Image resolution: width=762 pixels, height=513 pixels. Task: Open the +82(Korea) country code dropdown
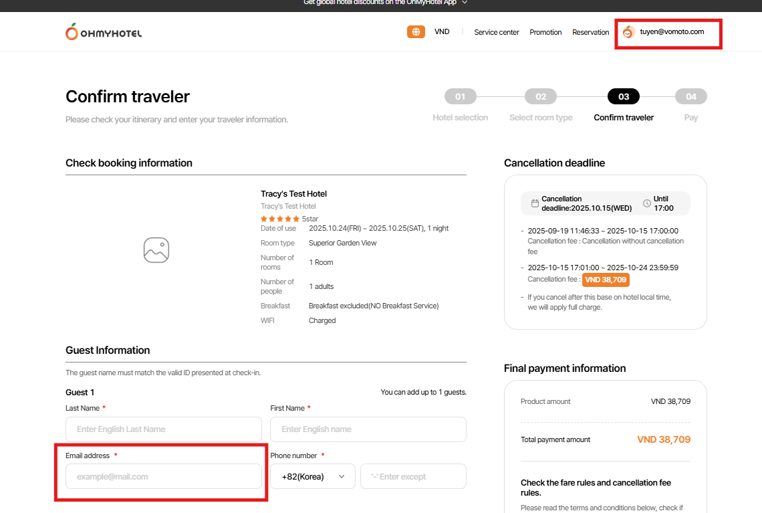click(x=313, y=477)
